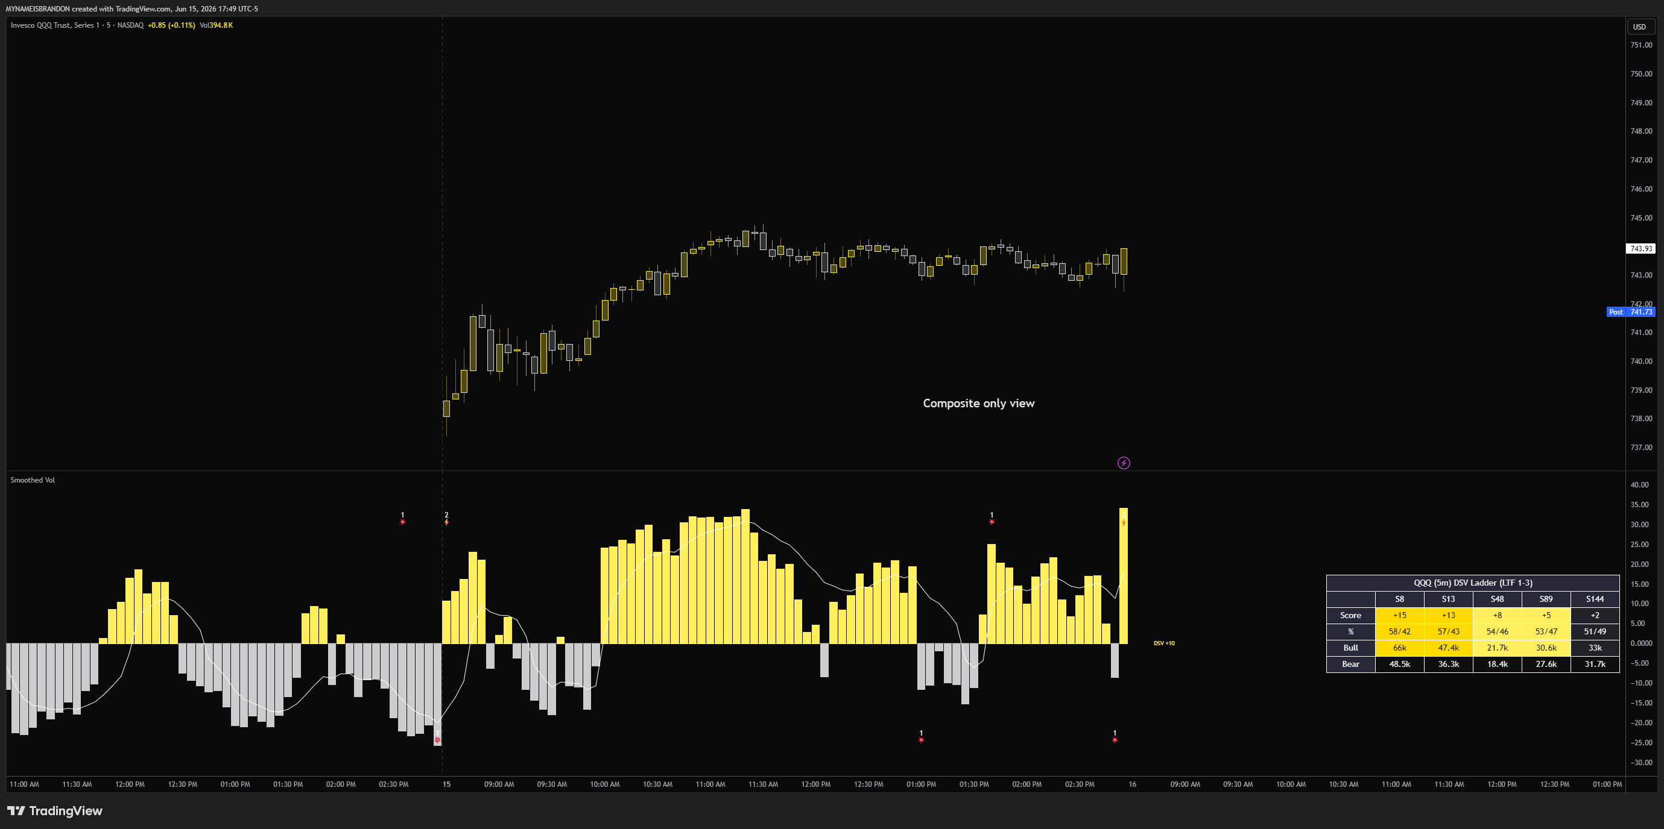Click the lightning marker labeled 2 at session open
This screenshot has height=829, width=1664.
tap(446, 521)
